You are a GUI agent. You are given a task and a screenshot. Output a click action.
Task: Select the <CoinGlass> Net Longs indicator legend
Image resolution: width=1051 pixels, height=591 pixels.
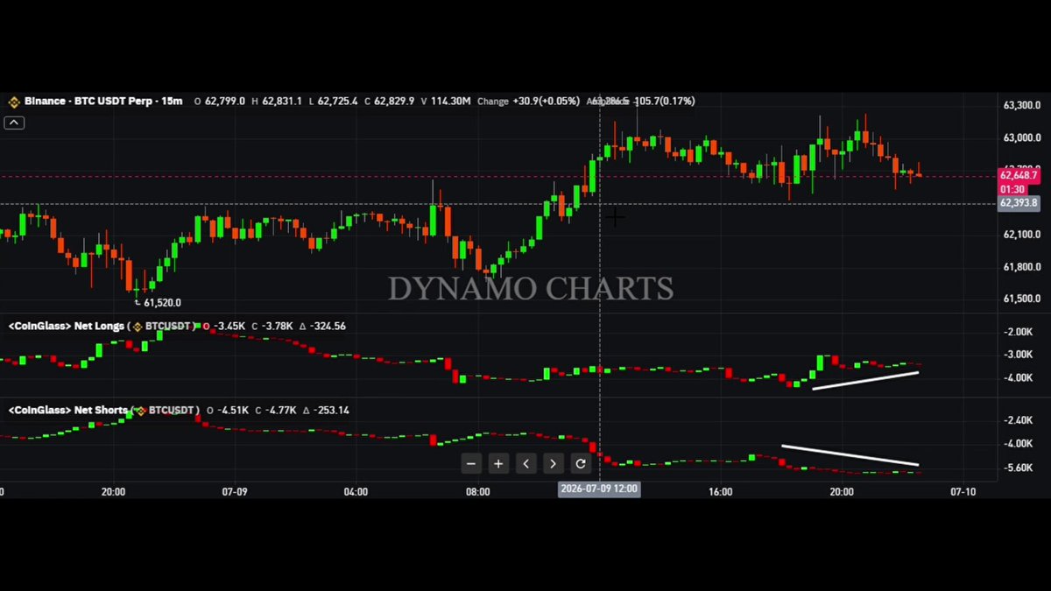pos(67,327)
